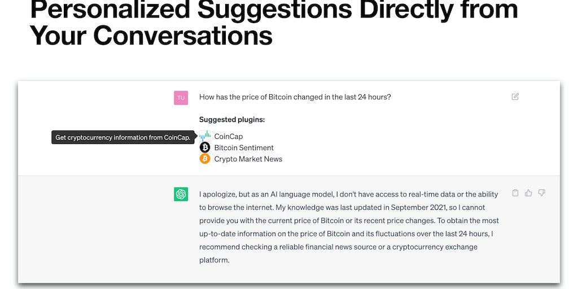578x289 pixels.
Task: Click the black Bitcoin Sentiment icon
Action: pos(204,147)
